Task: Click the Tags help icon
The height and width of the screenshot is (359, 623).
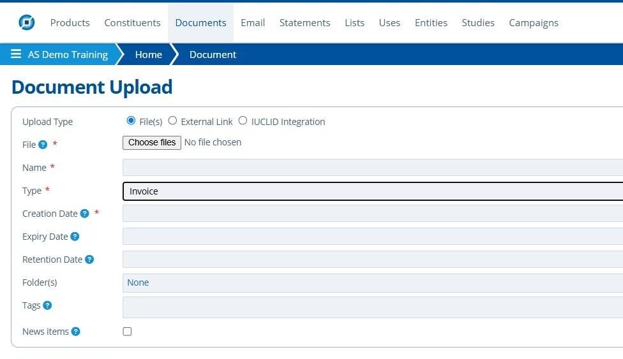Action: pyautogui.click(x=47, y=305)
